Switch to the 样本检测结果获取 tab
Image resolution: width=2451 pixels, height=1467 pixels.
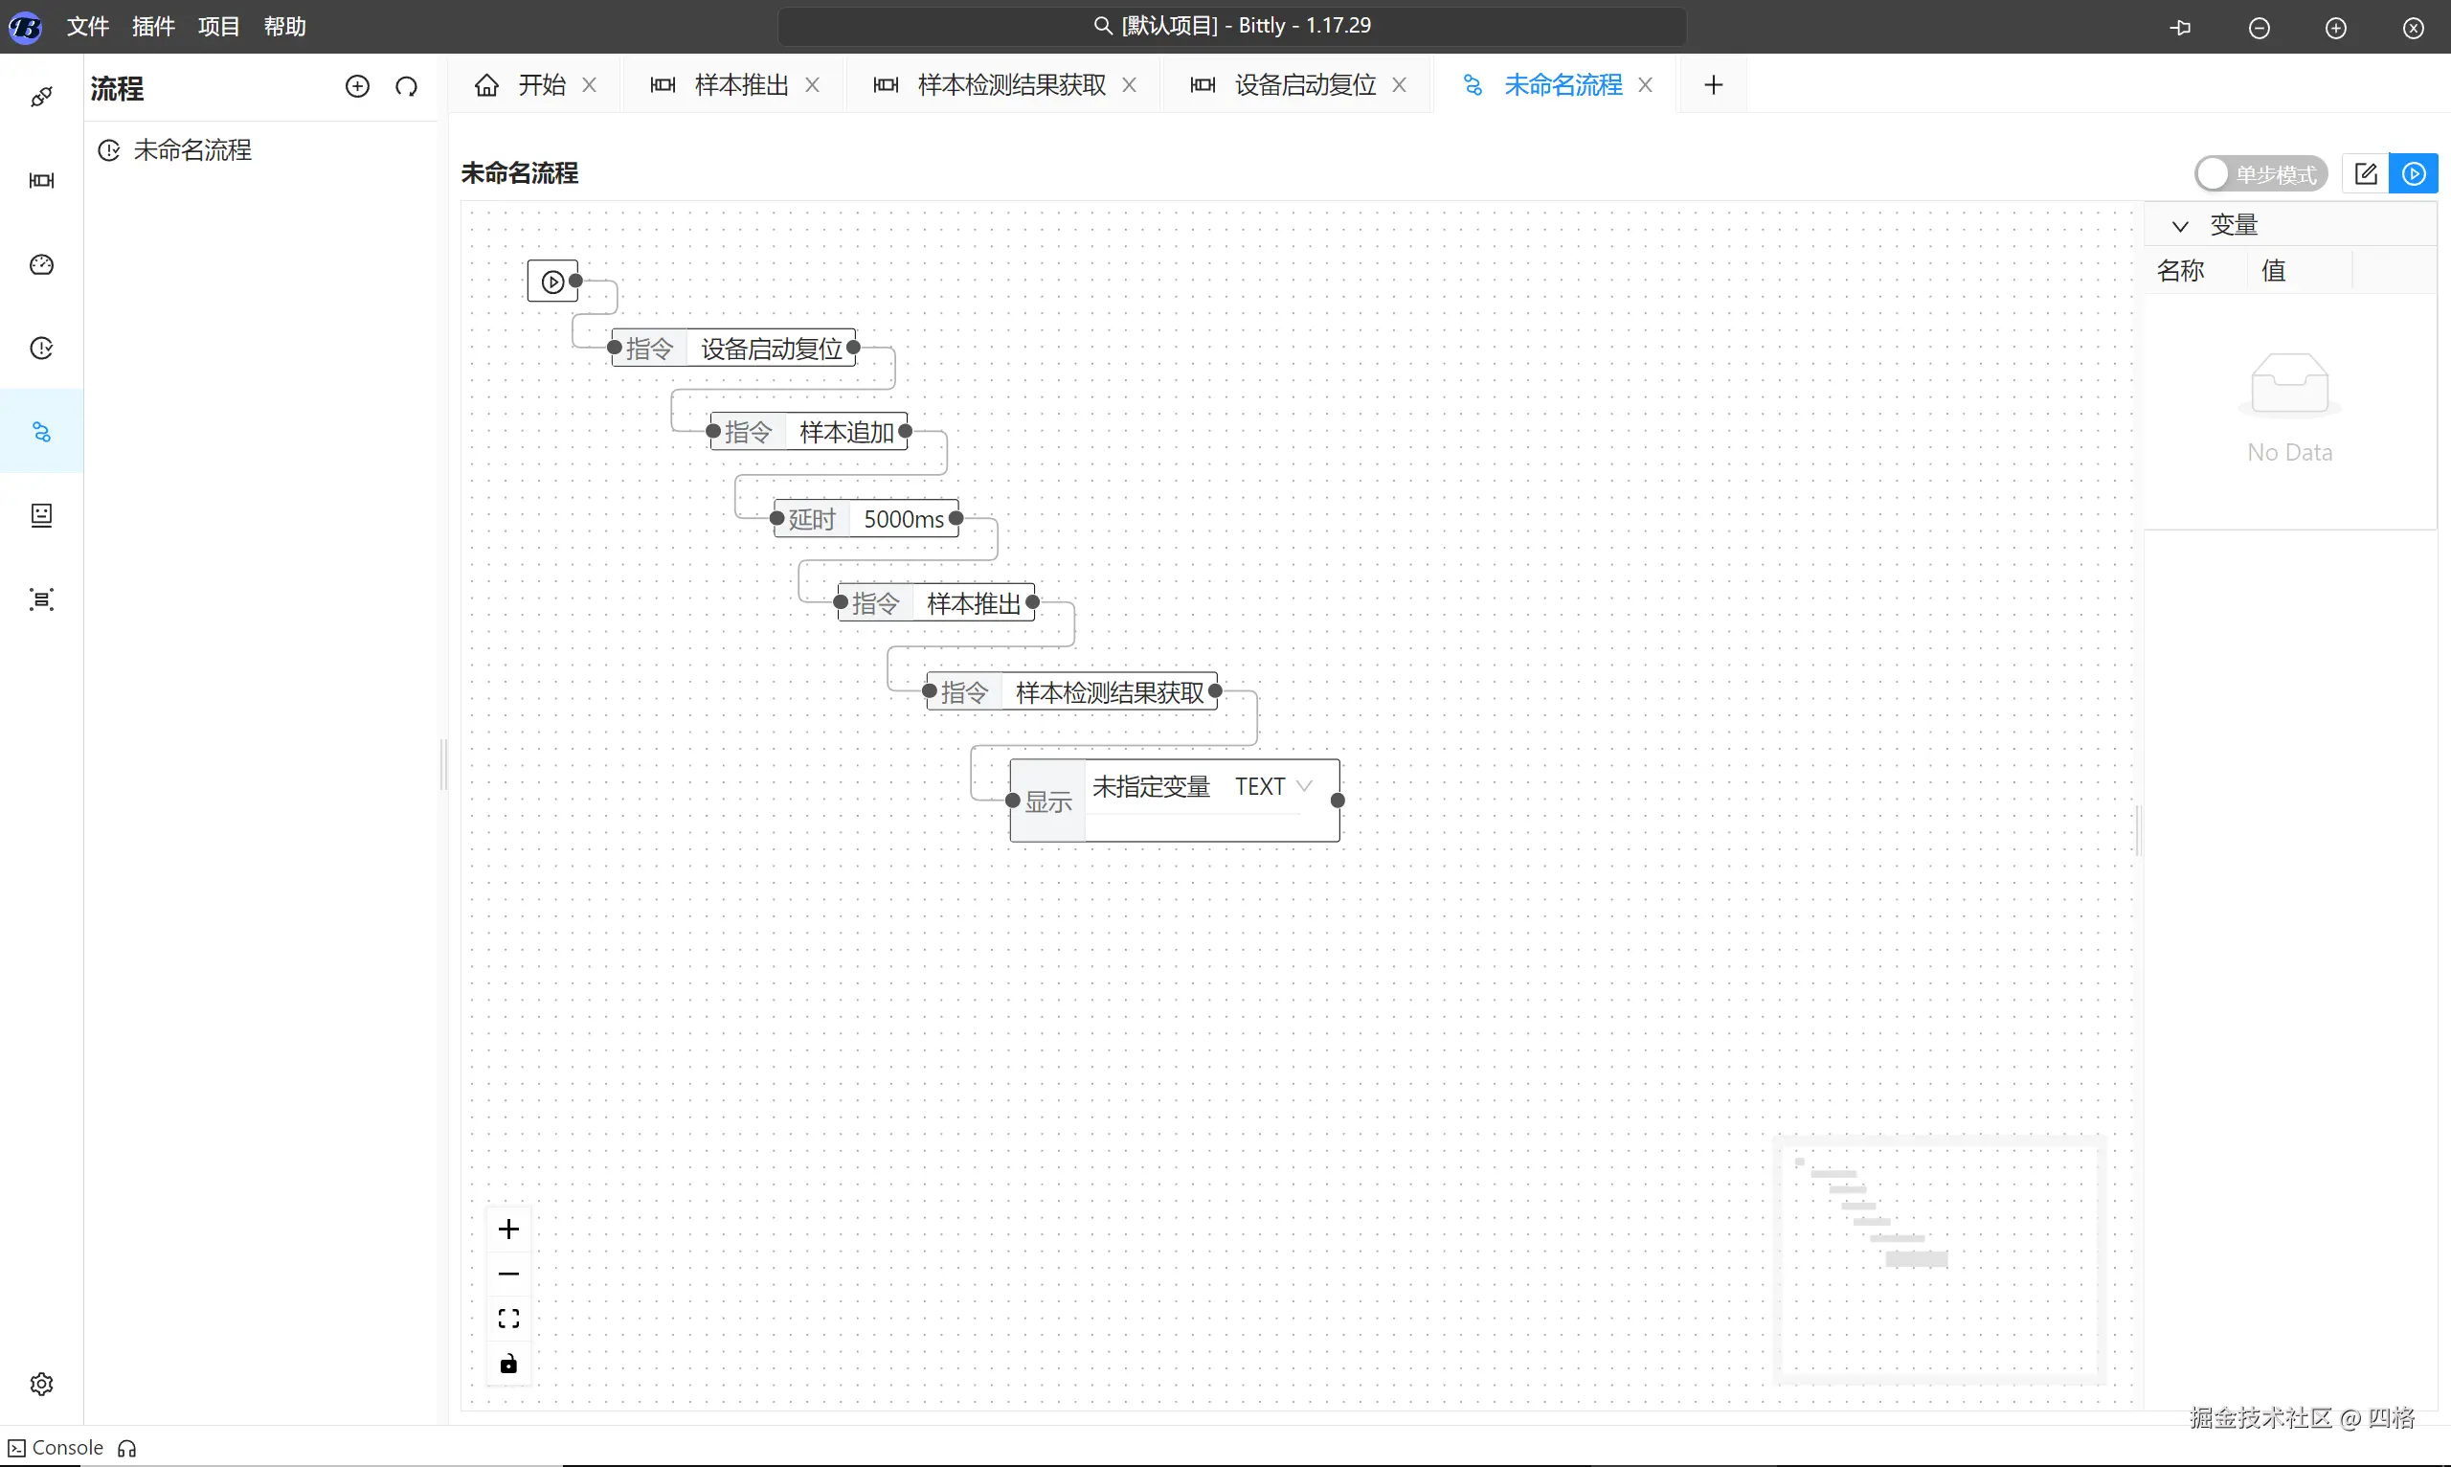(x=1010, y=85)
